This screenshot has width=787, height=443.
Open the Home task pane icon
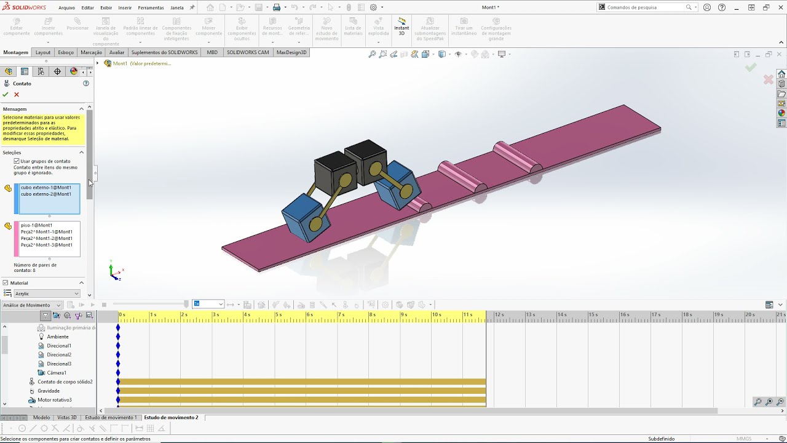pyautogui.click(x=781, y=74)
